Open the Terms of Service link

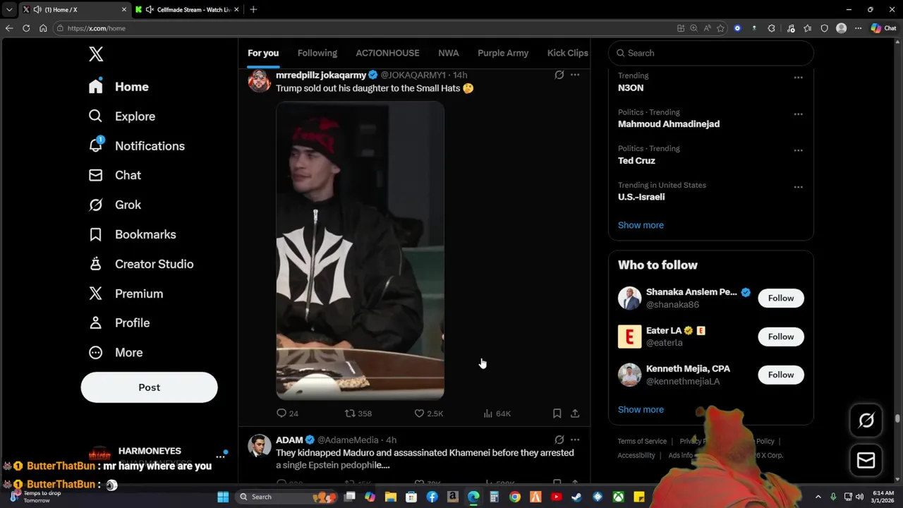642,441
